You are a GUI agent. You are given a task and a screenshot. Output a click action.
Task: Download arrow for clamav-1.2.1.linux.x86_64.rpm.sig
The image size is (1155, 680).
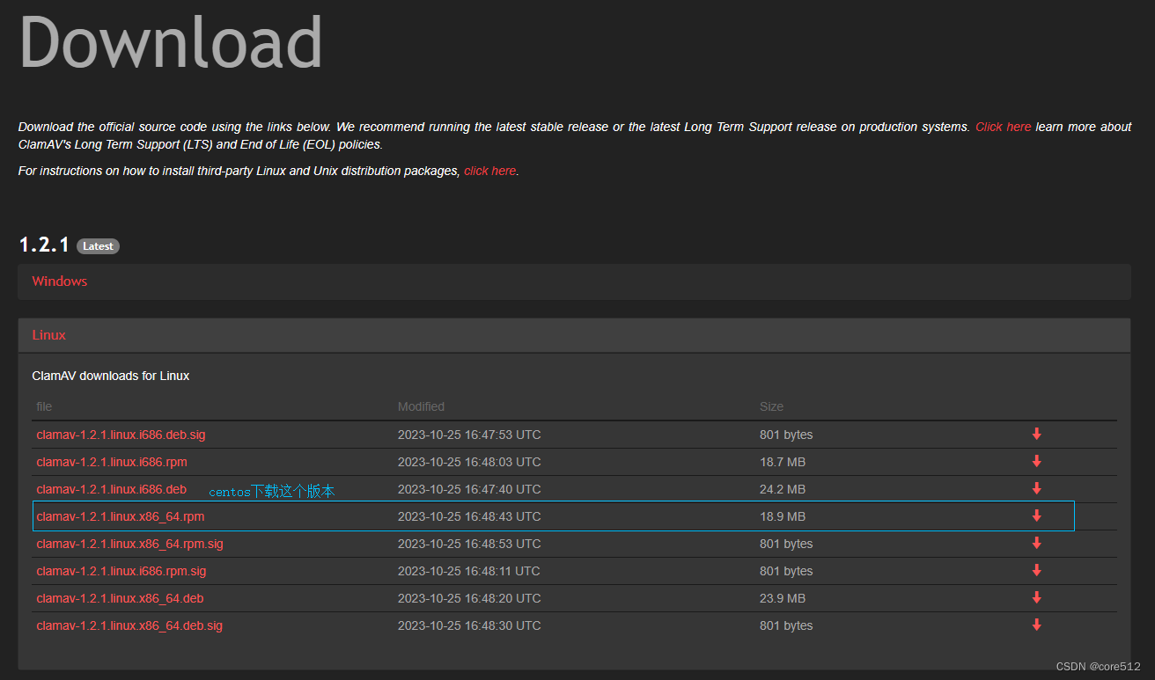1037,543
